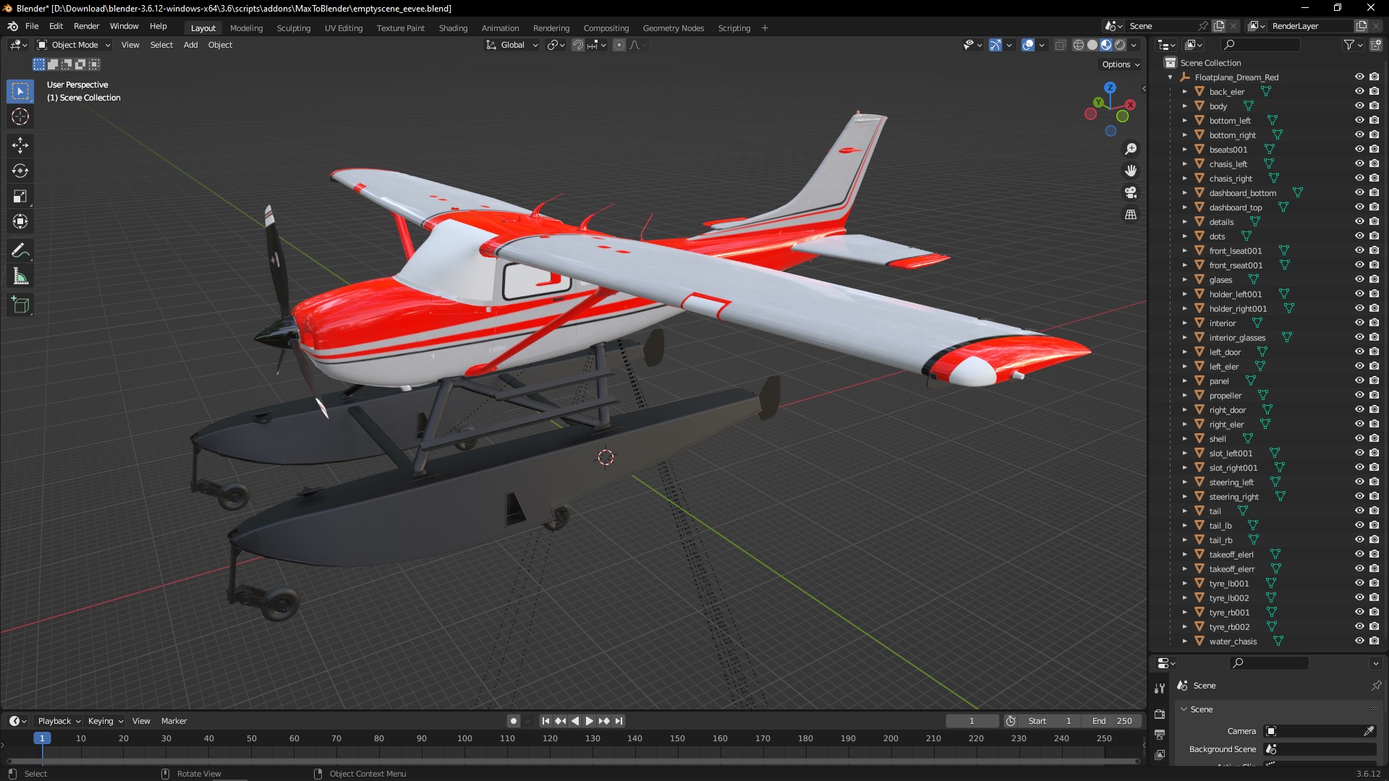This screenshot has width=1389, height=781.
Task: Expand the back_eler tree item
Action: 1184,92
